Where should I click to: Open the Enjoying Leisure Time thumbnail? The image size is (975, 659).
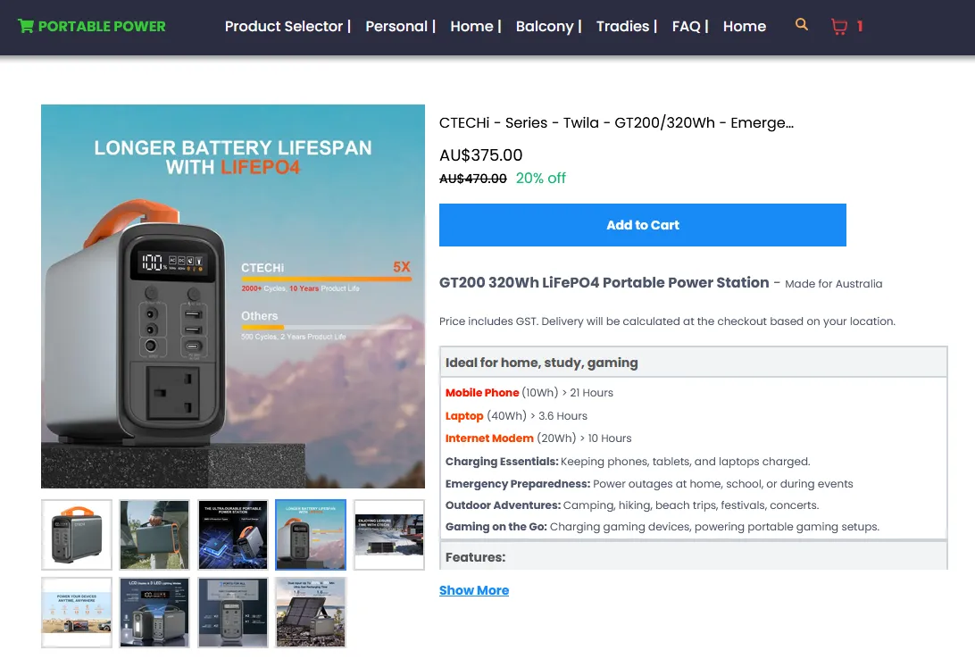pyautogui.click(x=388, y=535)
